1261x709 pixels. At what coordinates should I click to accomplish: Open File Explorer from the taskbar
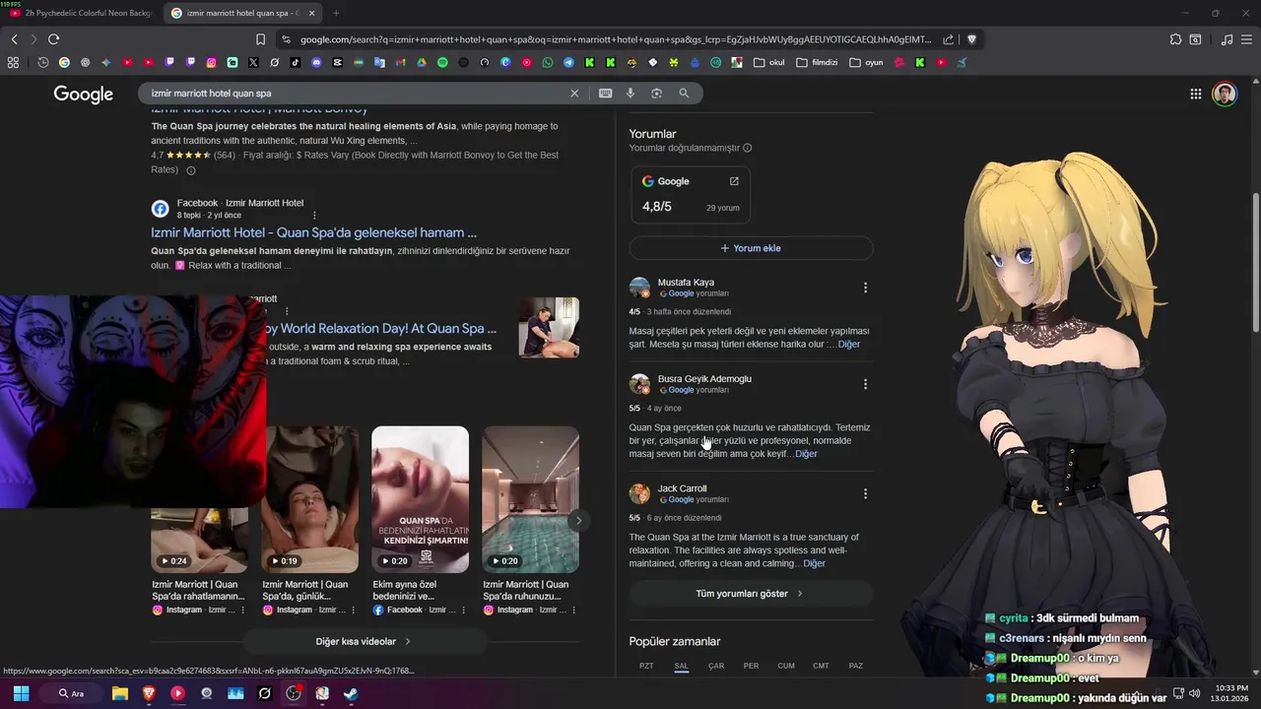tap(119, 693)
